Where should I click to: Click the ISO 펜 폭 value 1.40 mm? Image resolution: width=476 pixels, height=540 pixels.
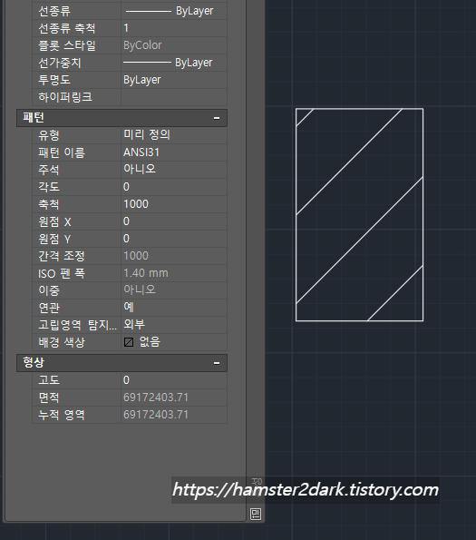[x=174, y=273]
